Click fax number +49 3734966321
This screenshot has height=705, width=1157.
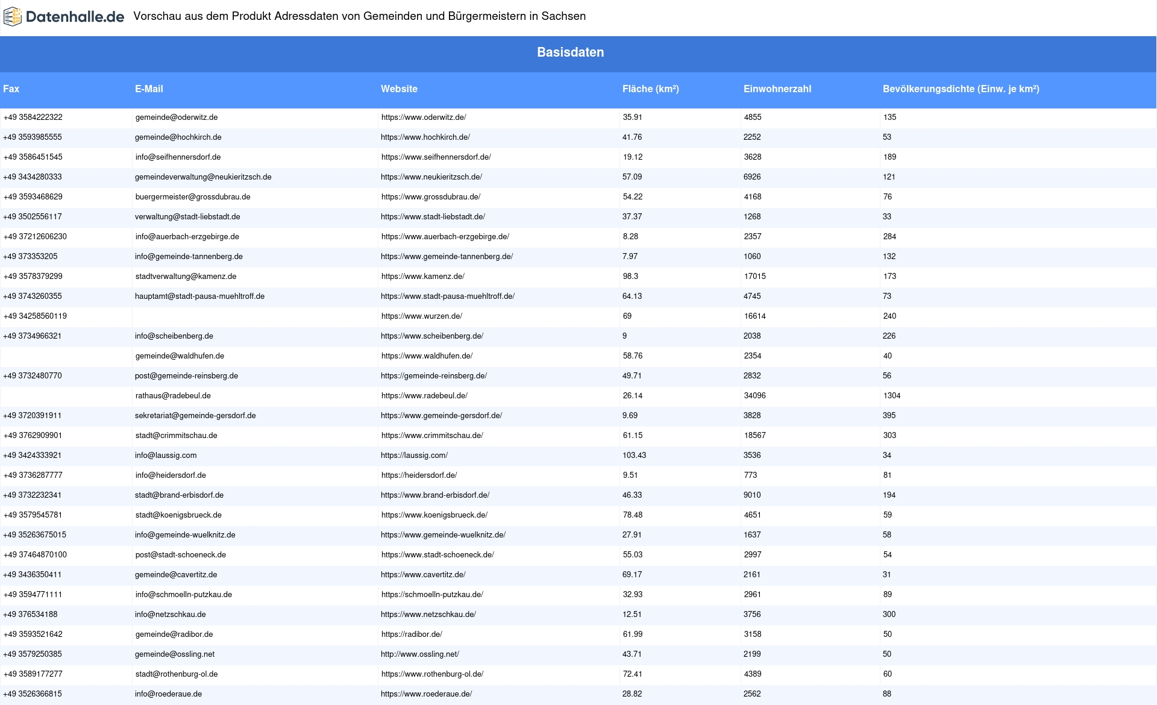[33, 336]
